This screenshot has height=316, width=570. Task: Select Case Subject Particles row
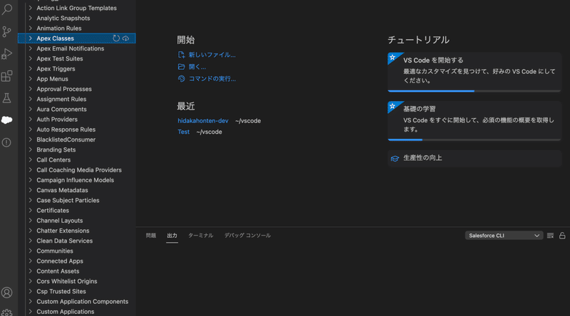point(77,200)
